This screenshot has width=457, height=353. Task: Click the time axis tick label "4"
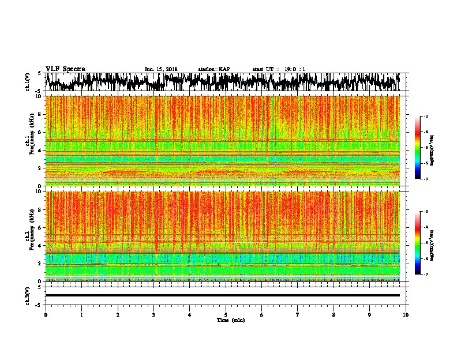pos(190,315)
